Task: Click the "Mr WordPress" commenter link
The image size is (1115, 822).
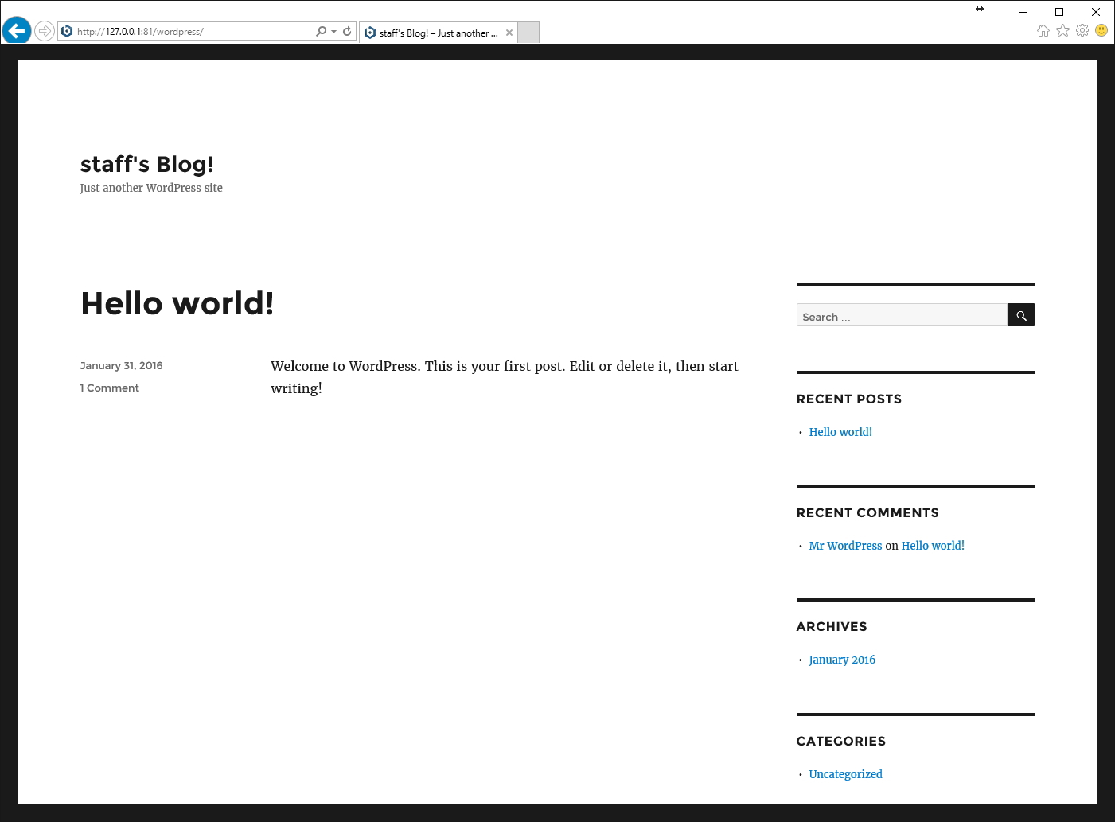Action: click(845, 546)
